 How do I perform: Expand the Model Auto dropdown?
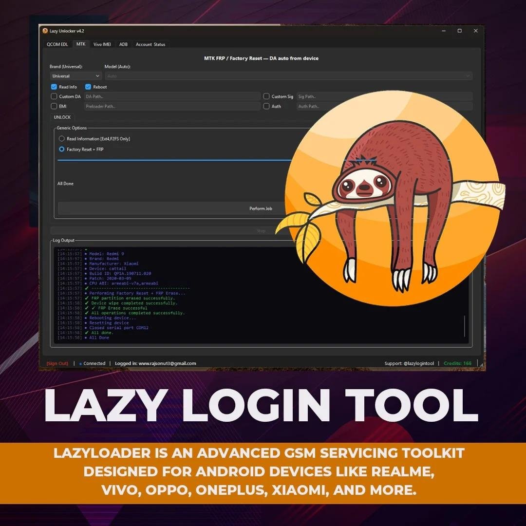pos(289,76)
